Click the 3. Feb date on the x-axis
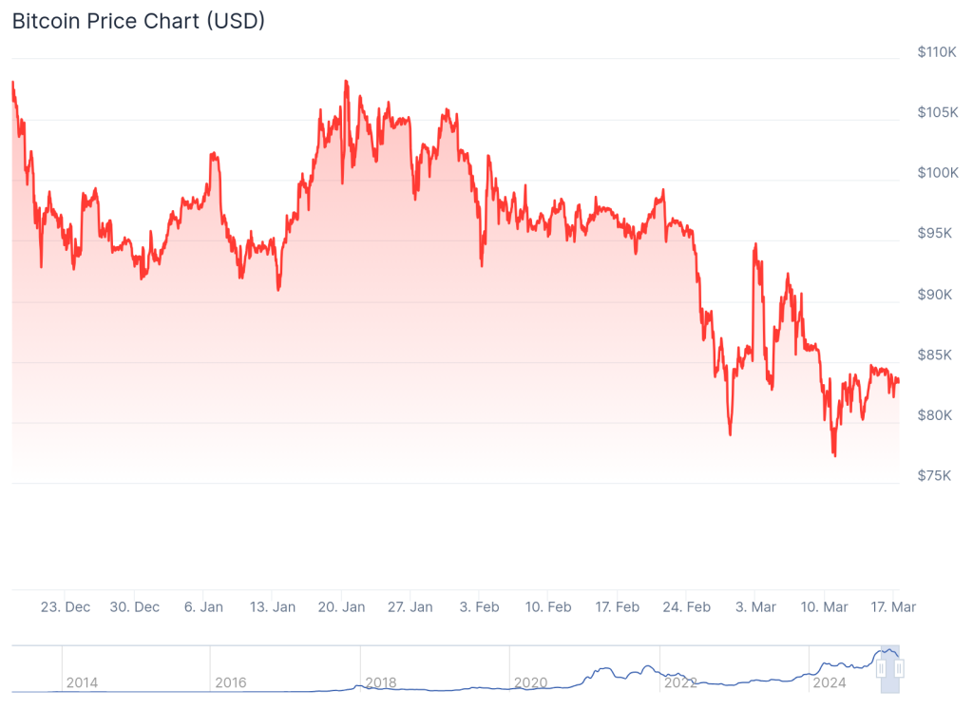Image resolution: width=973 pixels, height=710 pixels. coord(480,607)
